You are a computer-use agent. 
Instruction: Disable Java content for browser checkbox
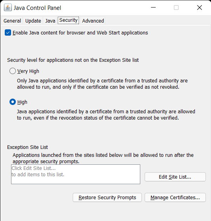tap(8, 33)
